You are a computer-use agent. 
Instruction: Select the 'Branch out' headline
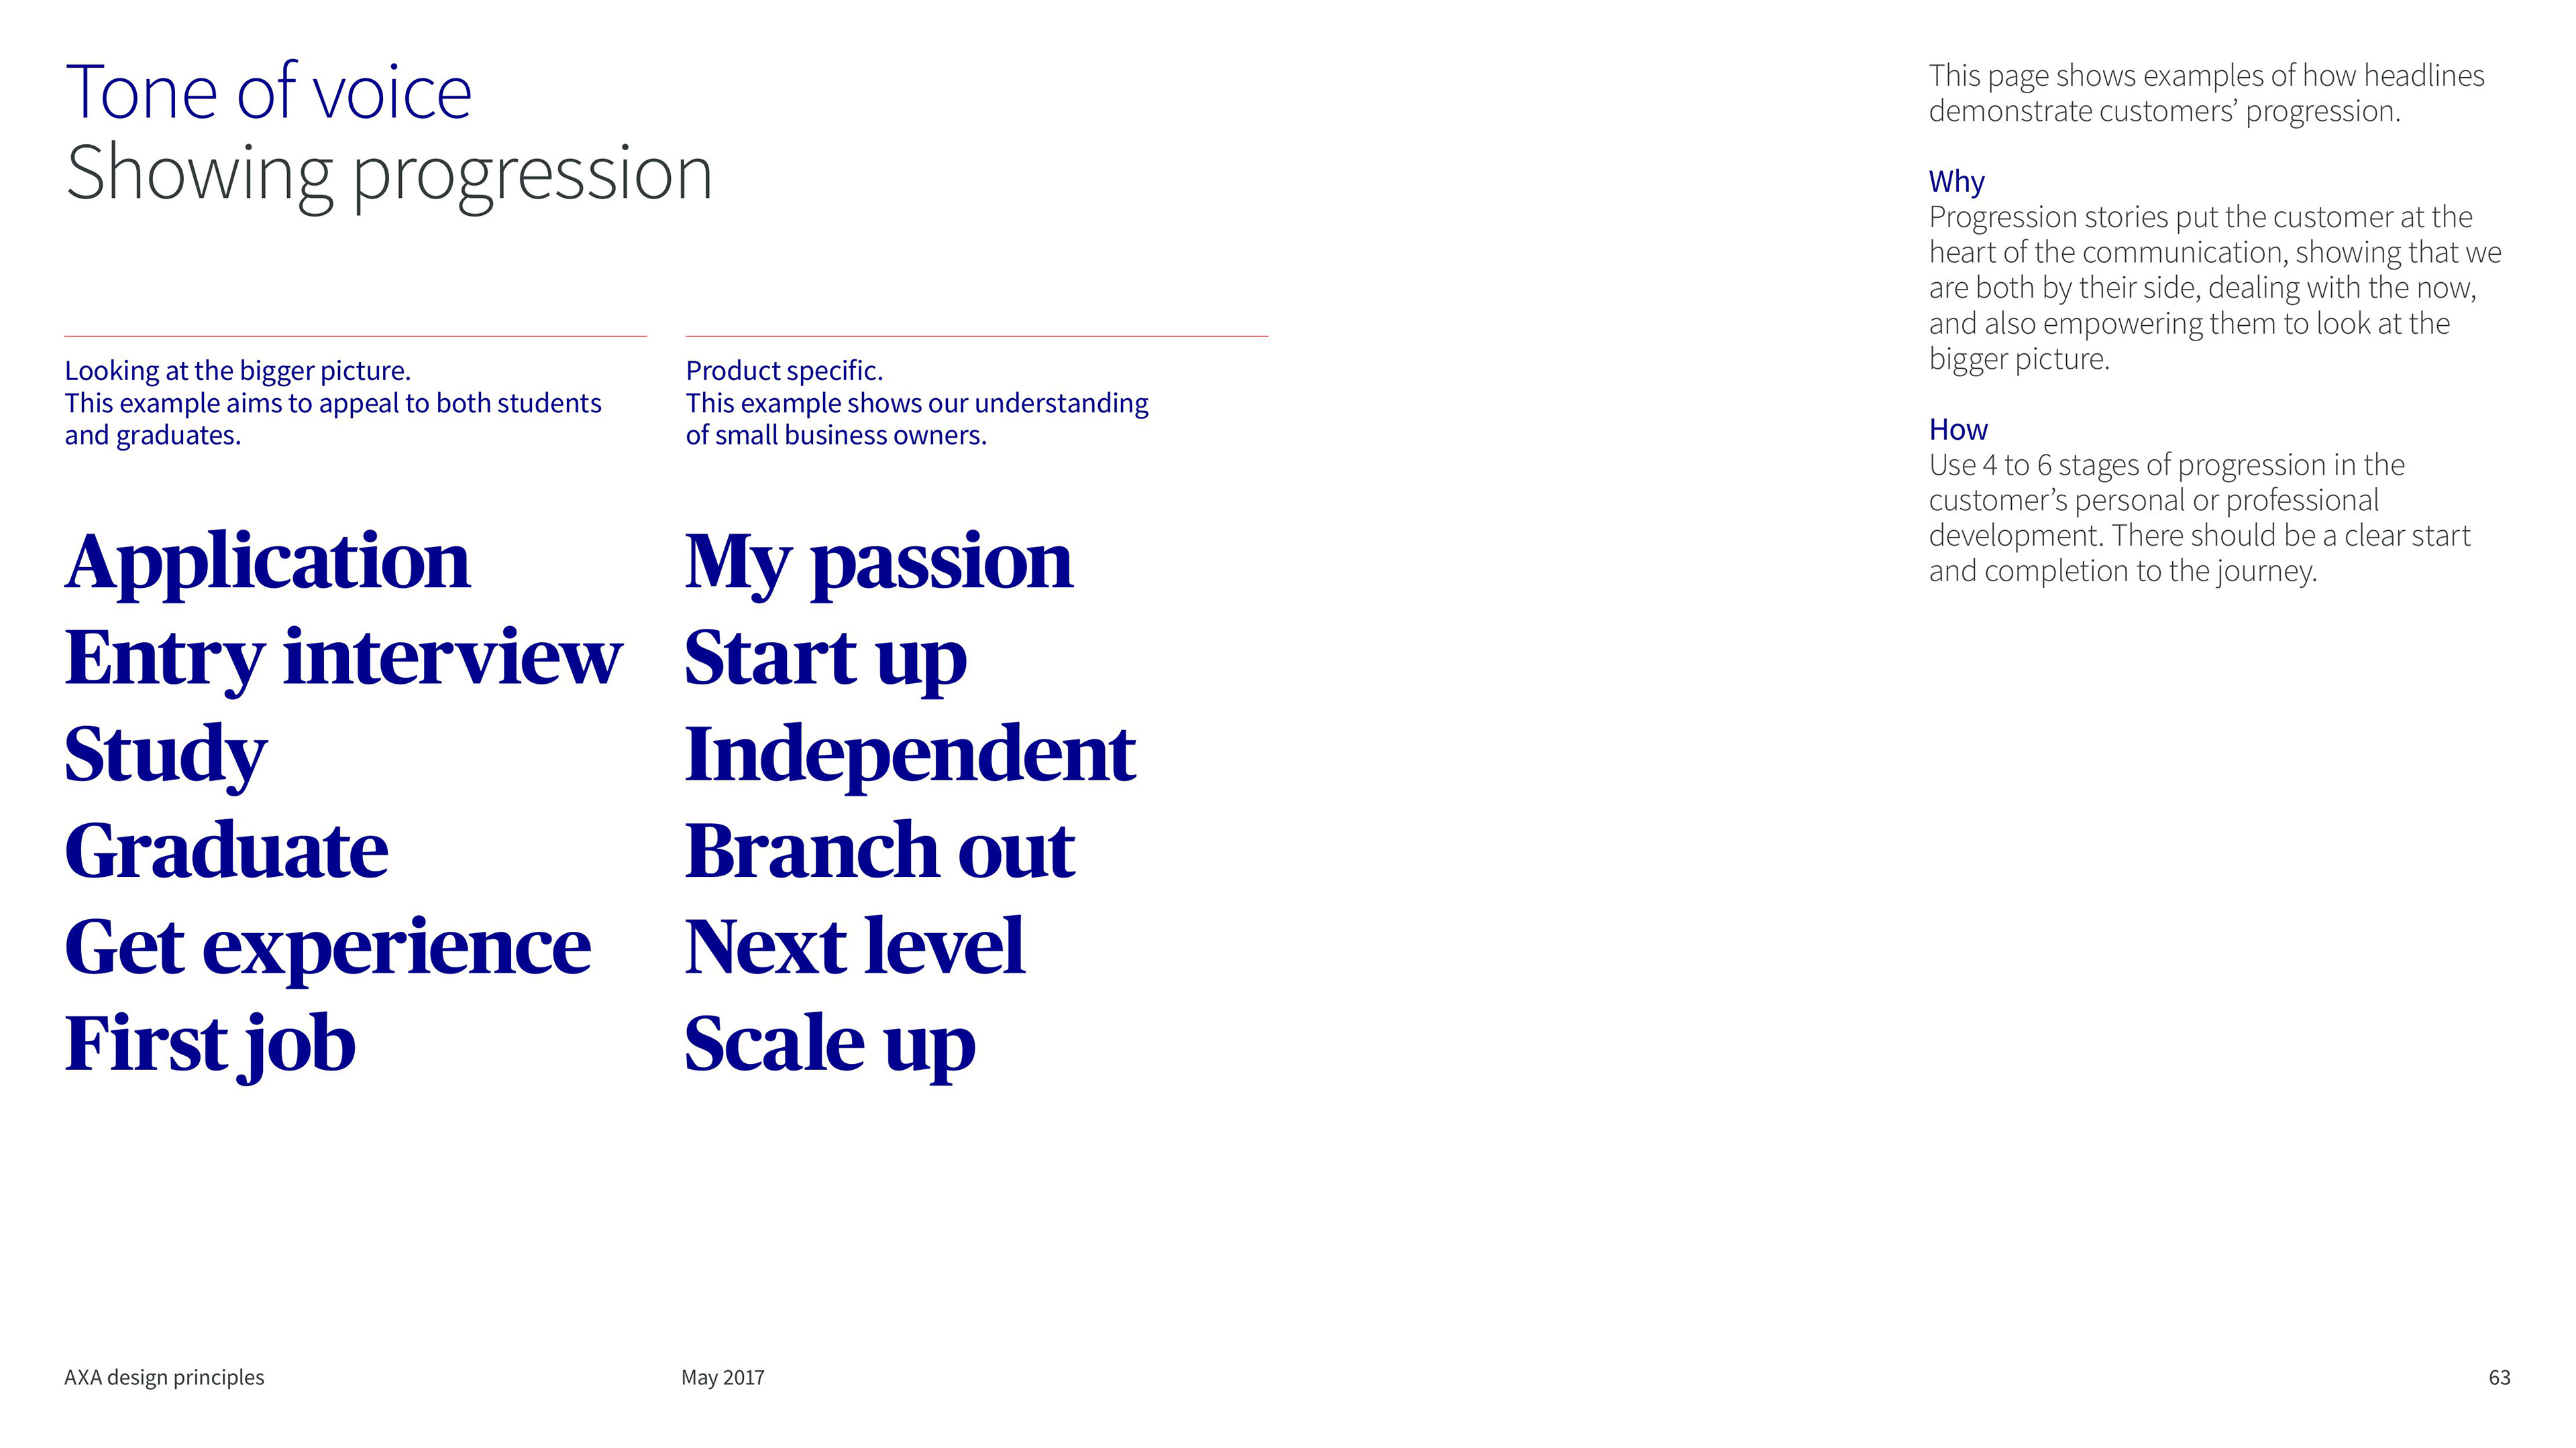(879, 851)
